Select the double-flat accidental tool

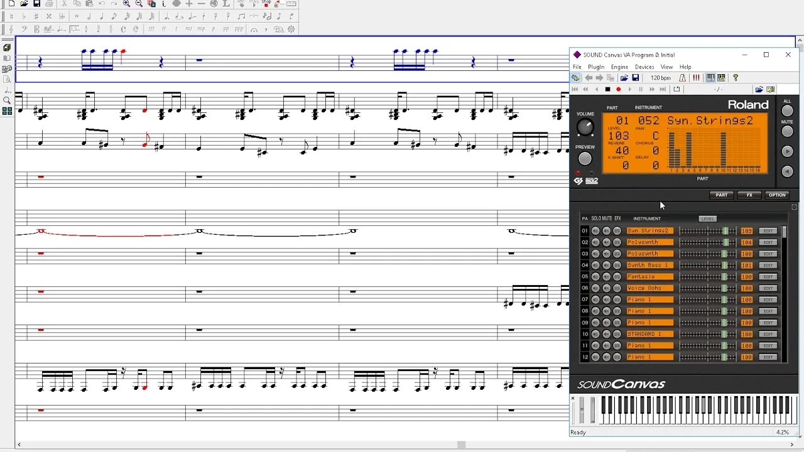click(62, 16)
